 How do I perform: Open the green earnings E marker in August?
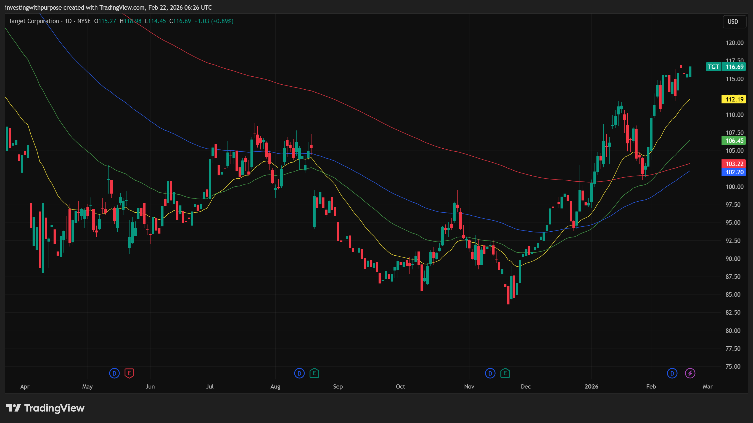click(x=314, y=373)
